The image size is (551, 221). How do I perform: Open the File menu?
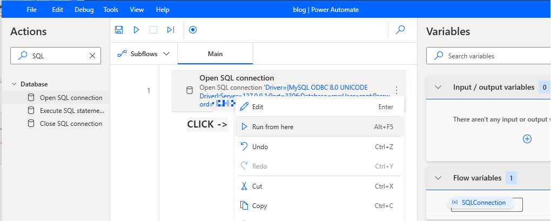pyautogui.click(x=32, y=10)
